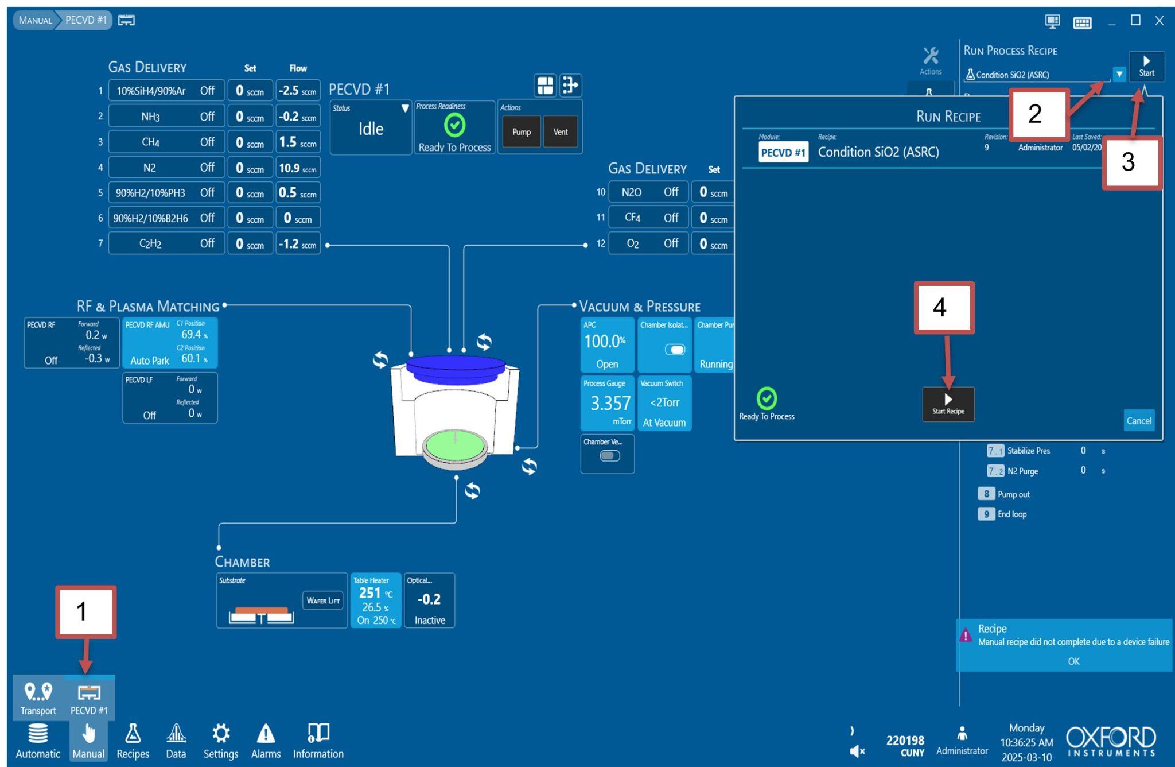Select the Transport module tab
1175x767 pixels.
tap(38, 698)
